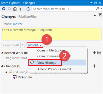
Task: Open more options ellipsis beside Changes
Action: [x=99, y=66]
